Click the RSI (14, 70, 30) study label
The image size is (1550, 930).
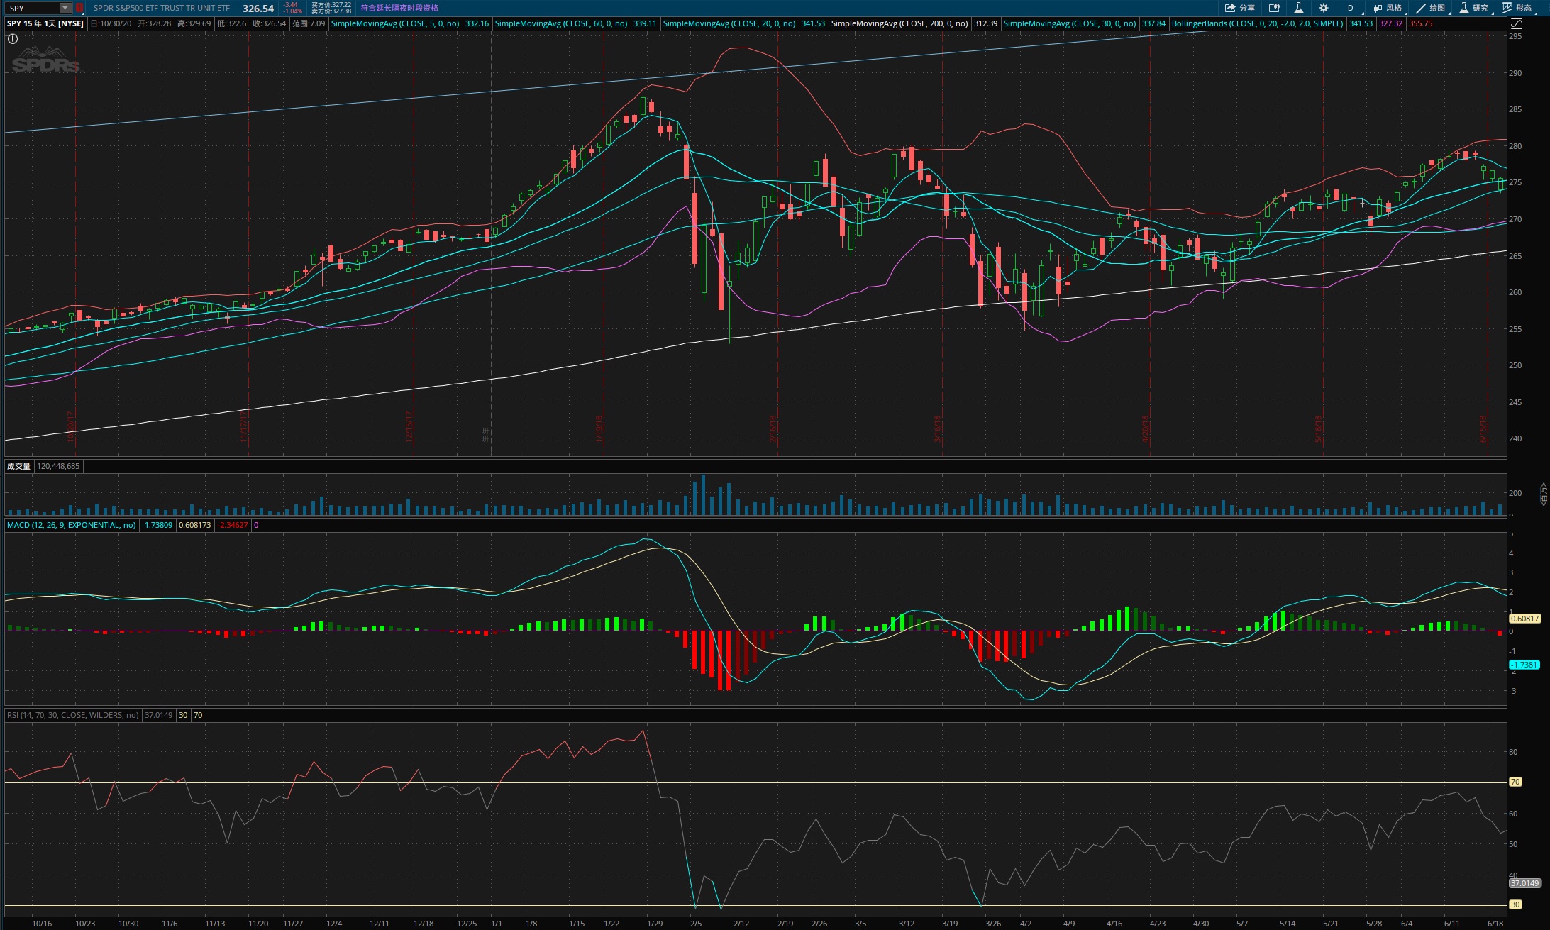[x=72, y=715]
